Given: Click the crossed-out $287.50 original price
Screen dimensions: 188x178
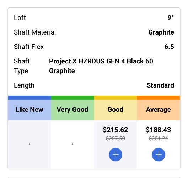Looking at the screenshot, I should 116,138.
